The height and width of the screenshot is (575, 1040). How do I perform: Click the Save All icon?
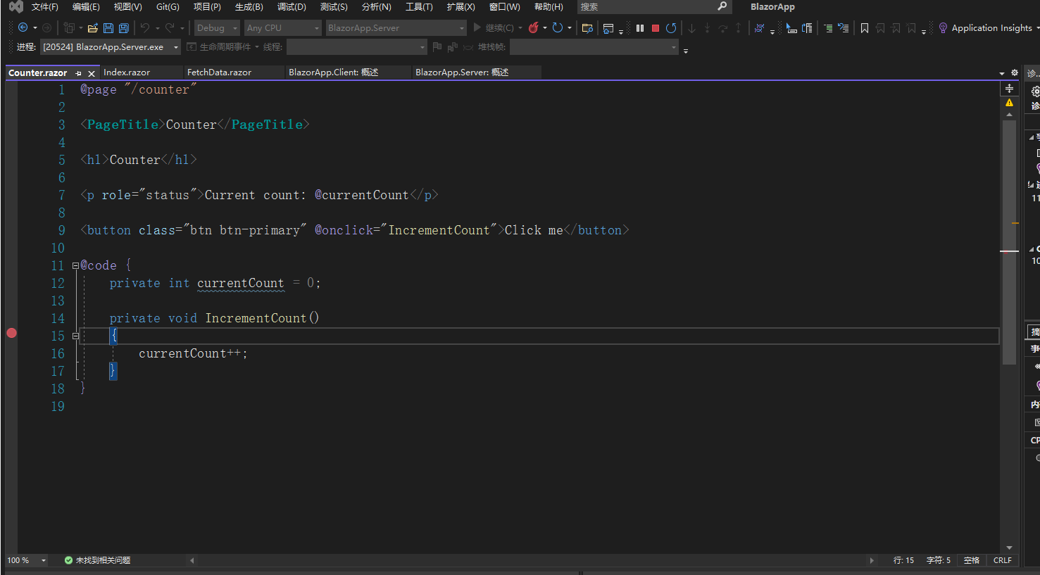point(123,27)
